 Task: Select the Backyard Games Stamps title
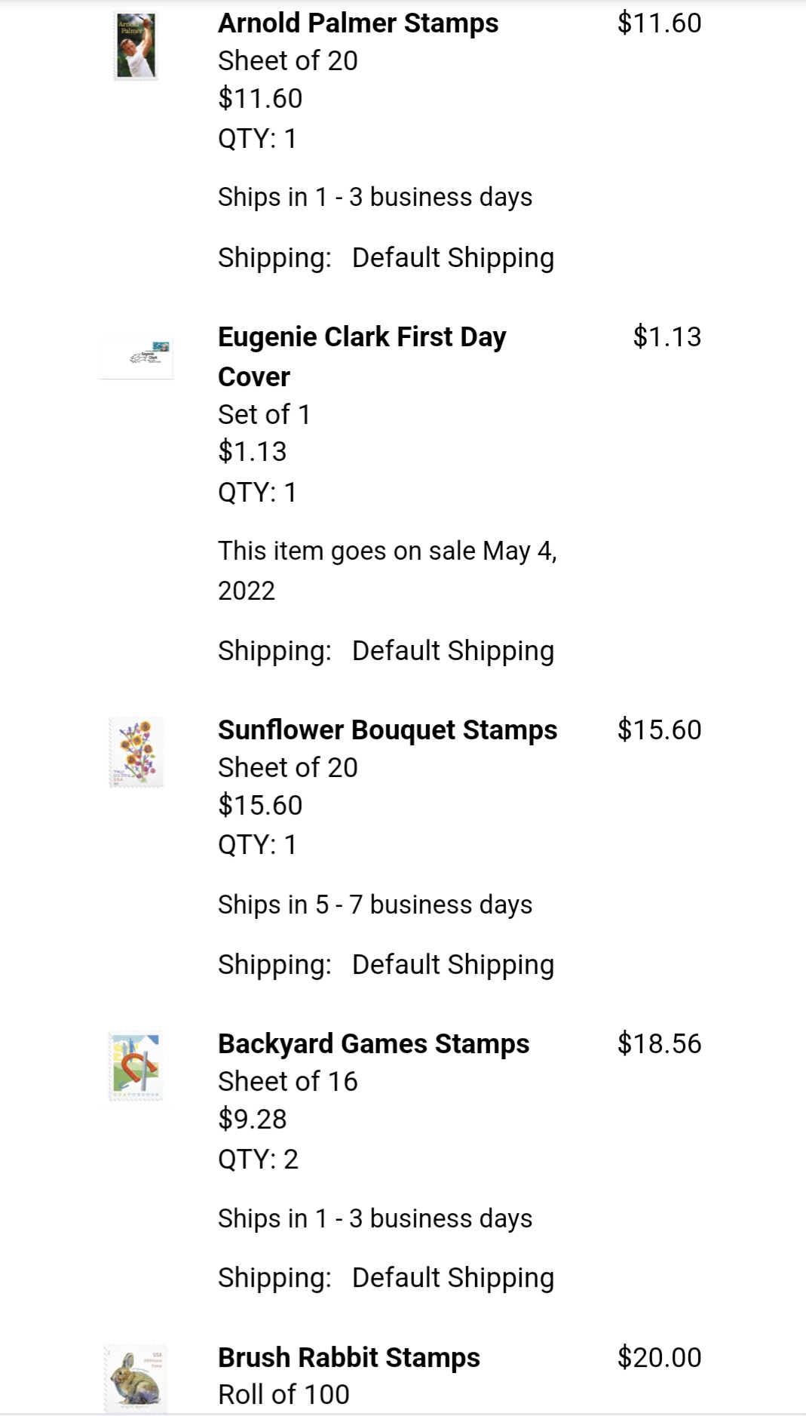click(373, 1044)
